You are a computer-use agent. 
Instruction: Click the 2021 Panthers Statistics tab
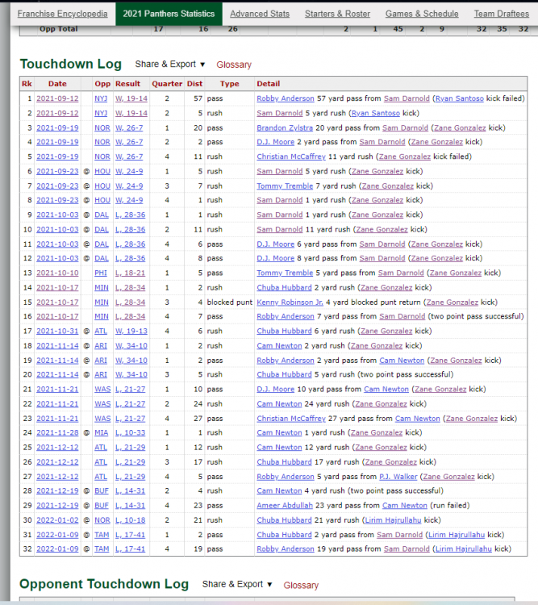169,14
